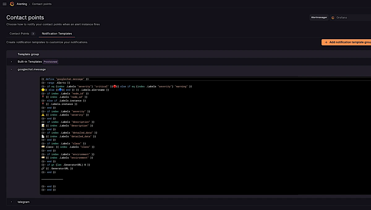Click the define googlechat.message code line
The width and height of the screenshot is (371, 210).
[65, 79]
